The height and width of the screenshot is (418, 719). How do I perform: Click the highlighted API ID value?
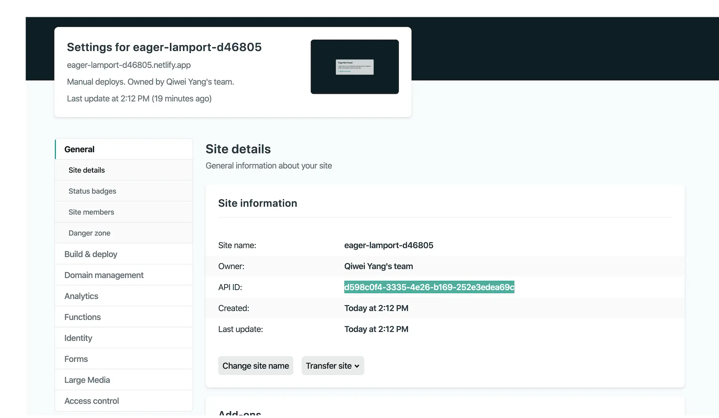pyautogui.click(x=429, y=287)
